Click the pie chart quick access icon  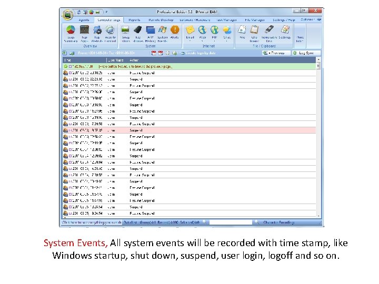[x=92, y=12]
